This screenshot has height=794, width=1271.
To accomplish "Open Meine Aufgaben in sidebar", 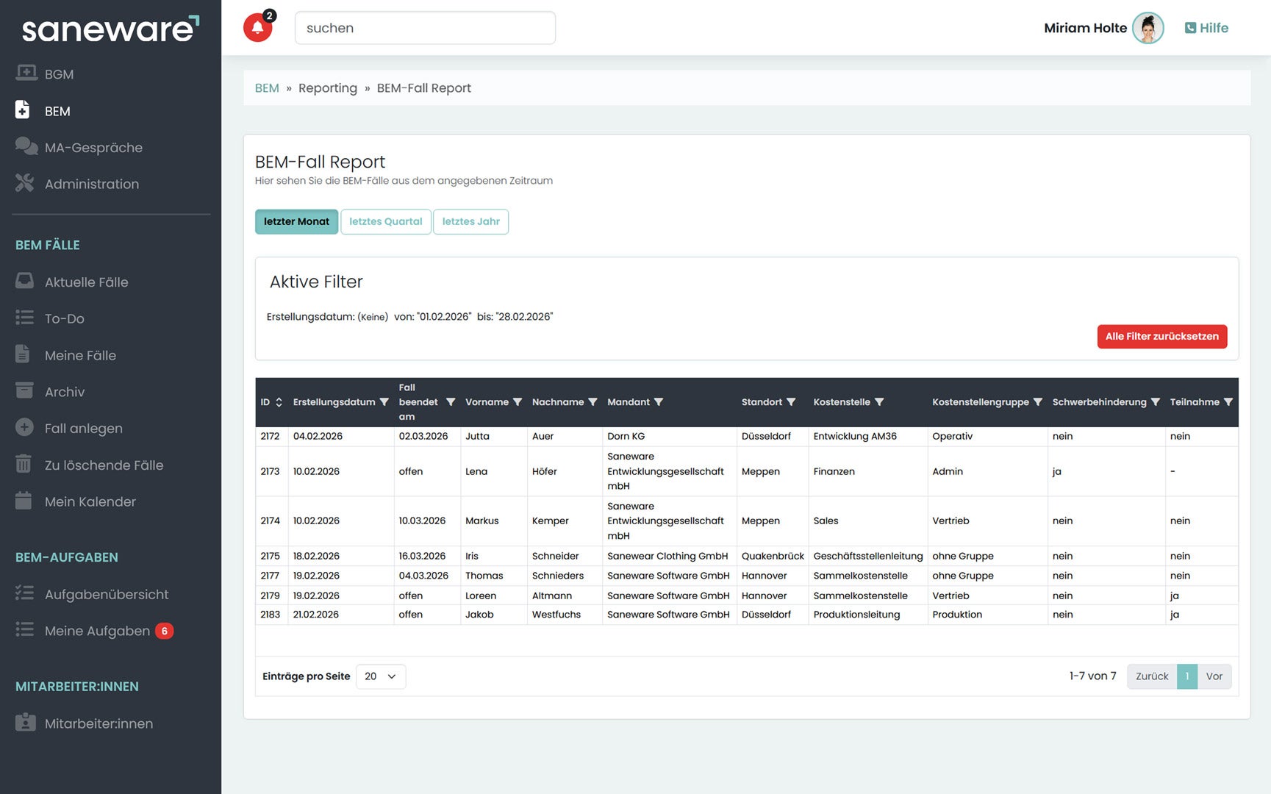I will click(97, 631).
